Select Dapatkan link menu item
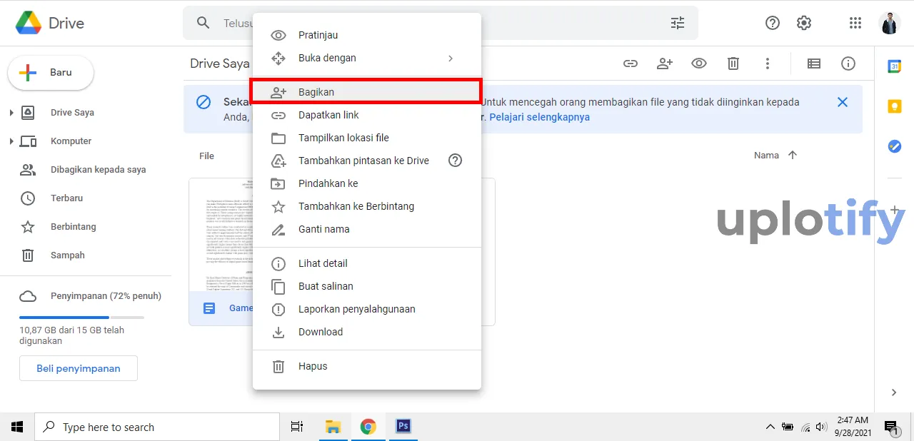 pos(367,115)
